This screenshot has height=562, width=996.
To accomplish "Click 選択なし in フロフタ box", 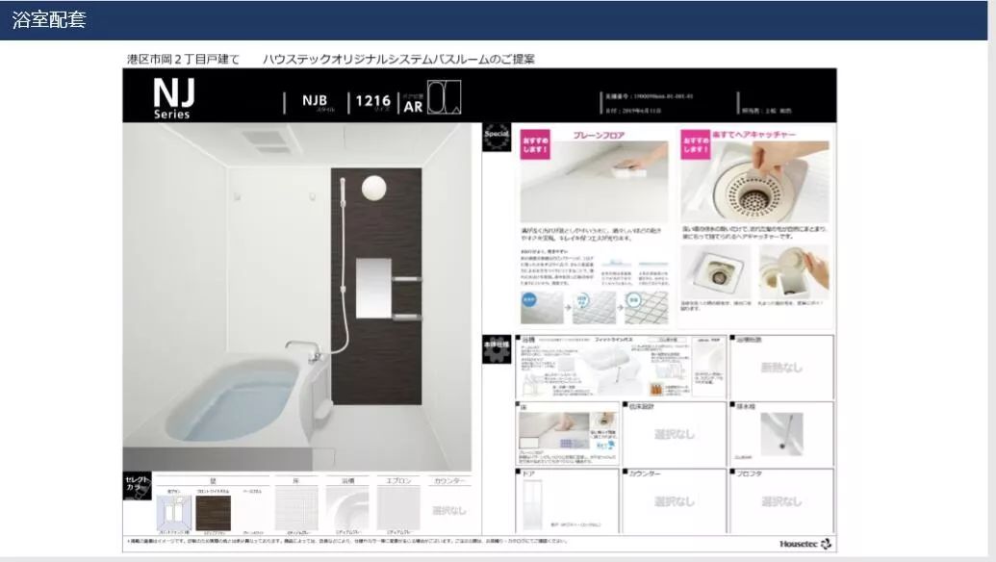I will [782, 501].
